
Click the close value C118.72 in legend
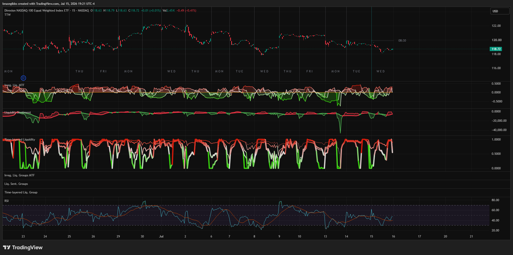[x=134, y=11]
